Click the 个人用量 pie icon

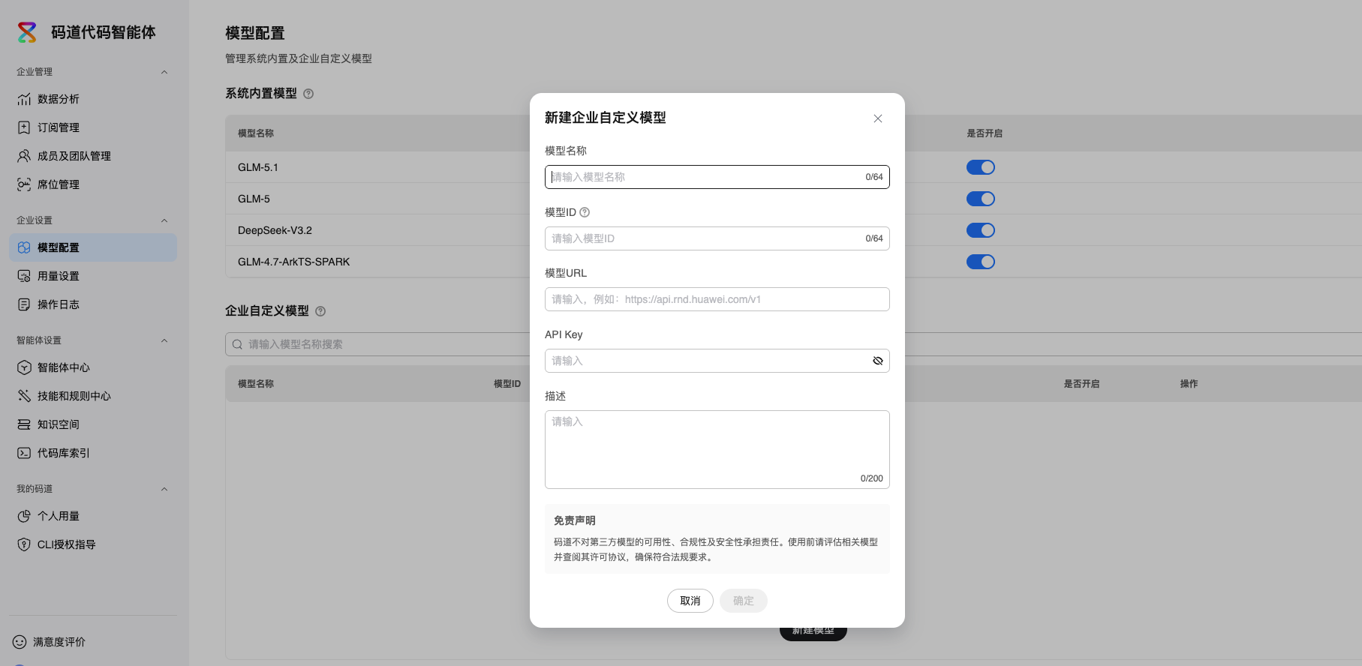tap(24, 516)
